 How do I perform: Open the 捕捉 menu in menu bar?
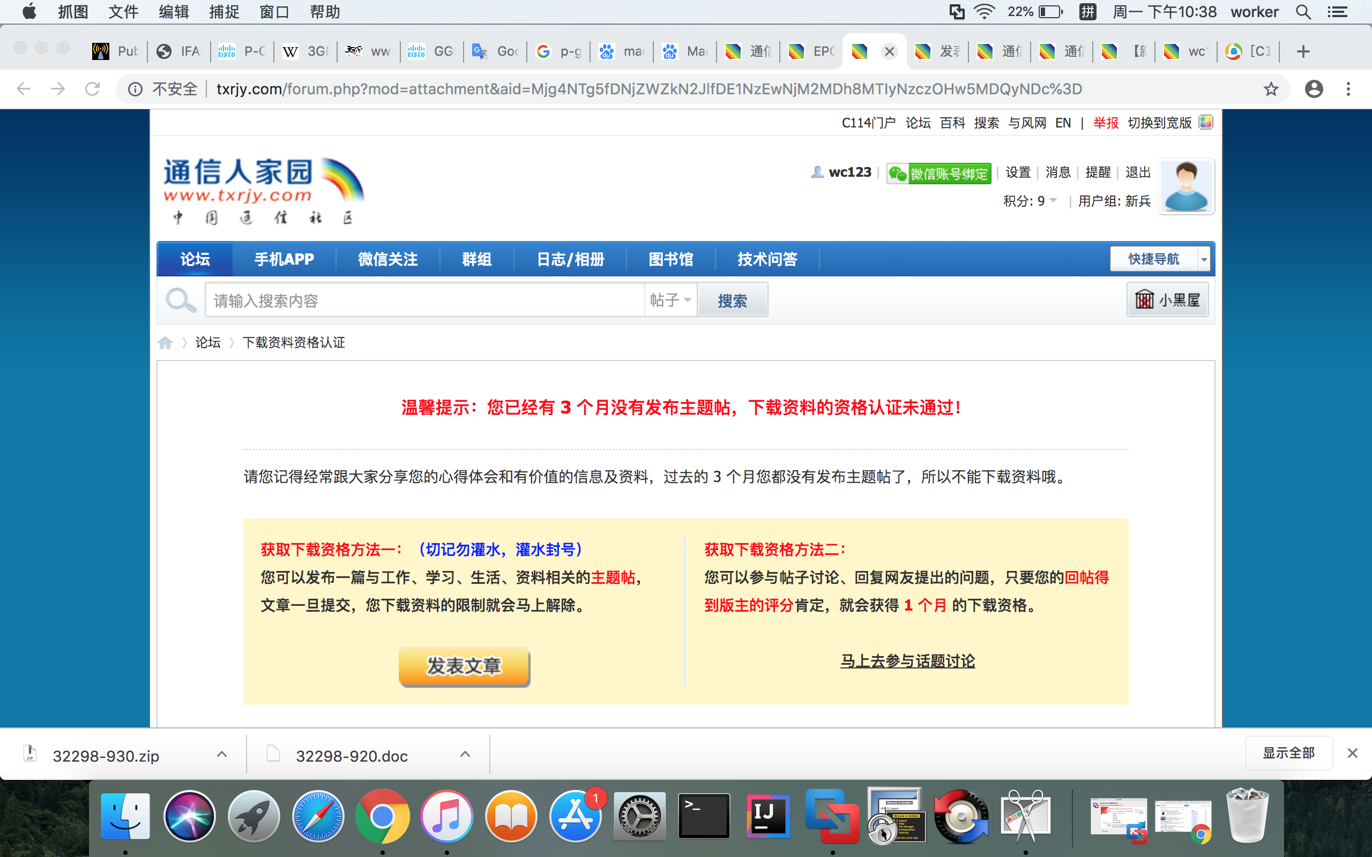pyautogui.click(x=224, y=12)
